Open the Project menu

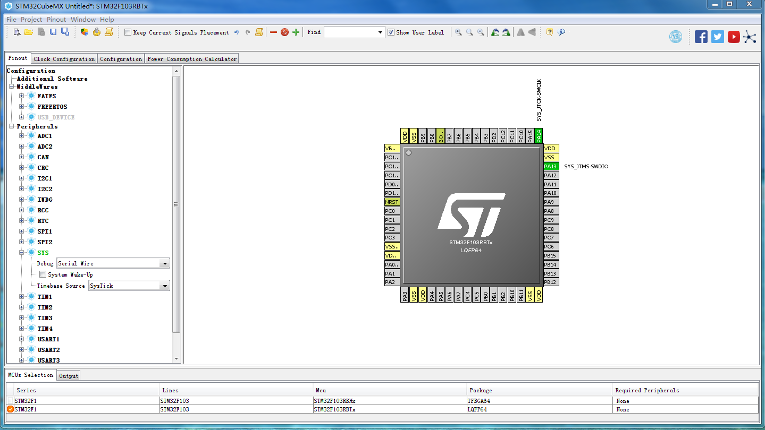click(31, 20)
